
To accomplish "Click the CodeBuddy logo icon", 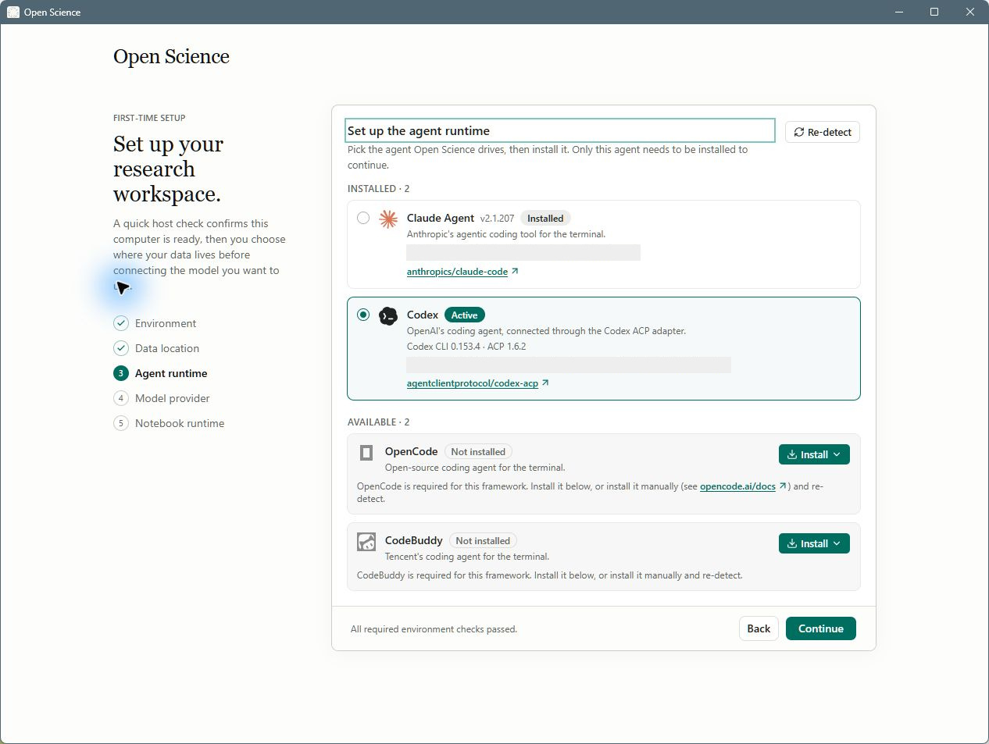I will click(366, 542).
